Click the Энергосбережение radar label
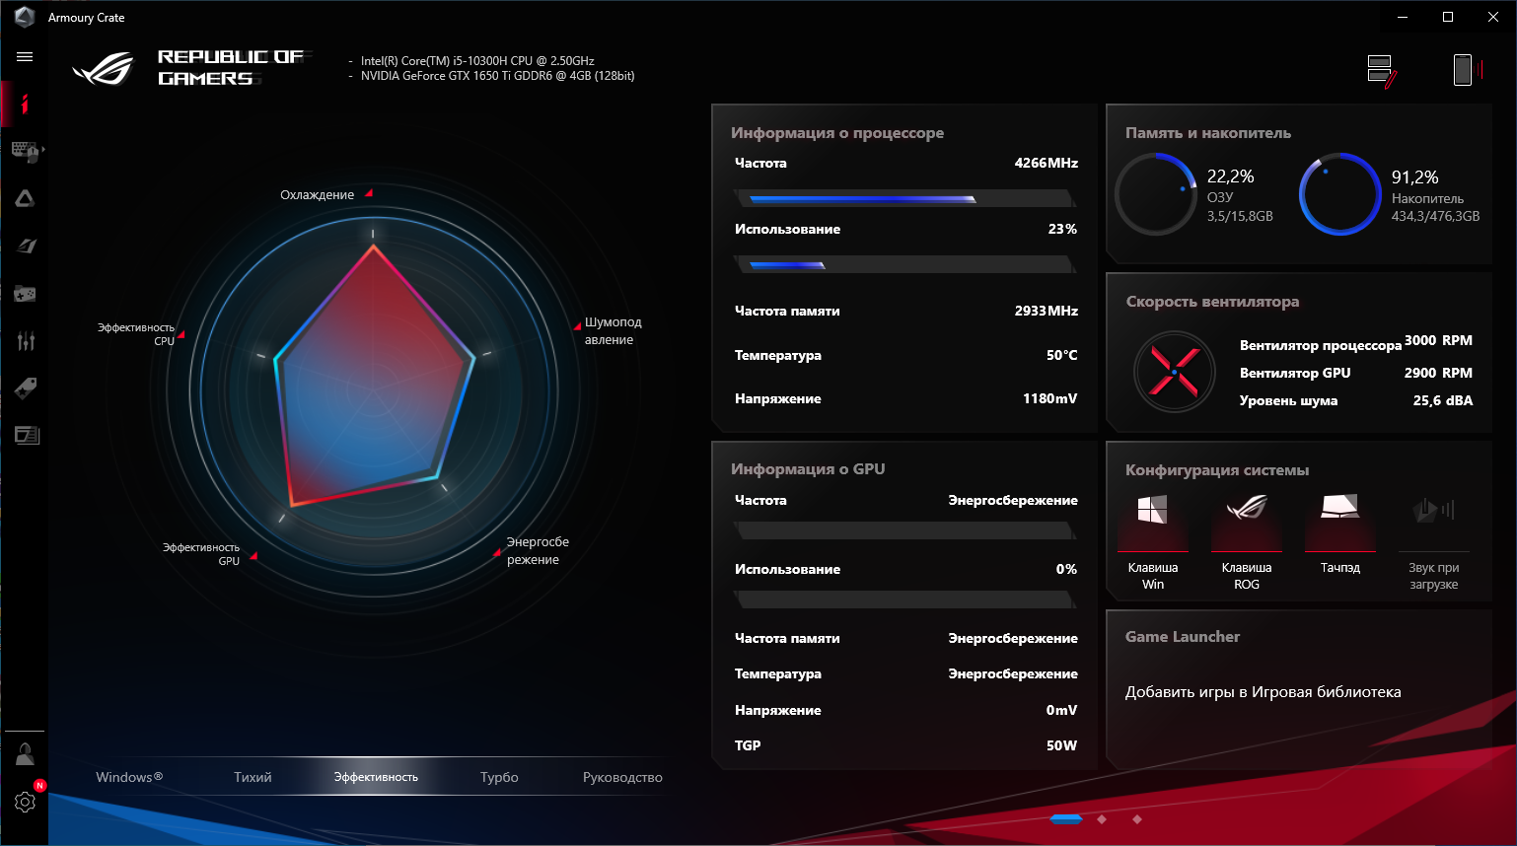1517x846 pixels. 538,551
